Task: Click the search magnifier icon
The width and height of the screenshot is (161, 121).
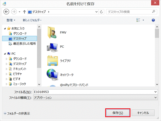Action: (x=154, y=11)
